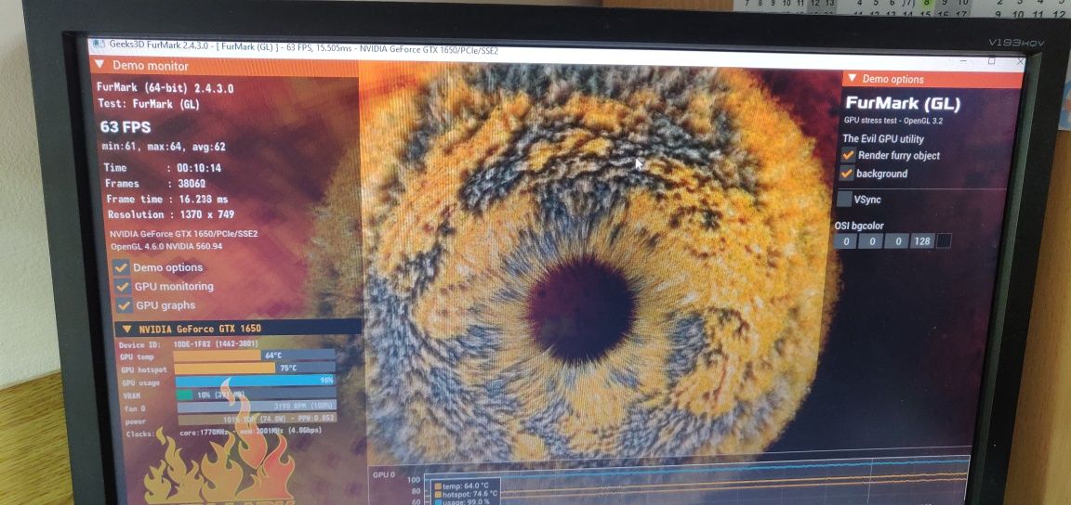The width and height of the screenshot is (1071, 505).
Task: Open the OSI bgcolor color swatch
Action: (x=944, y=241)
